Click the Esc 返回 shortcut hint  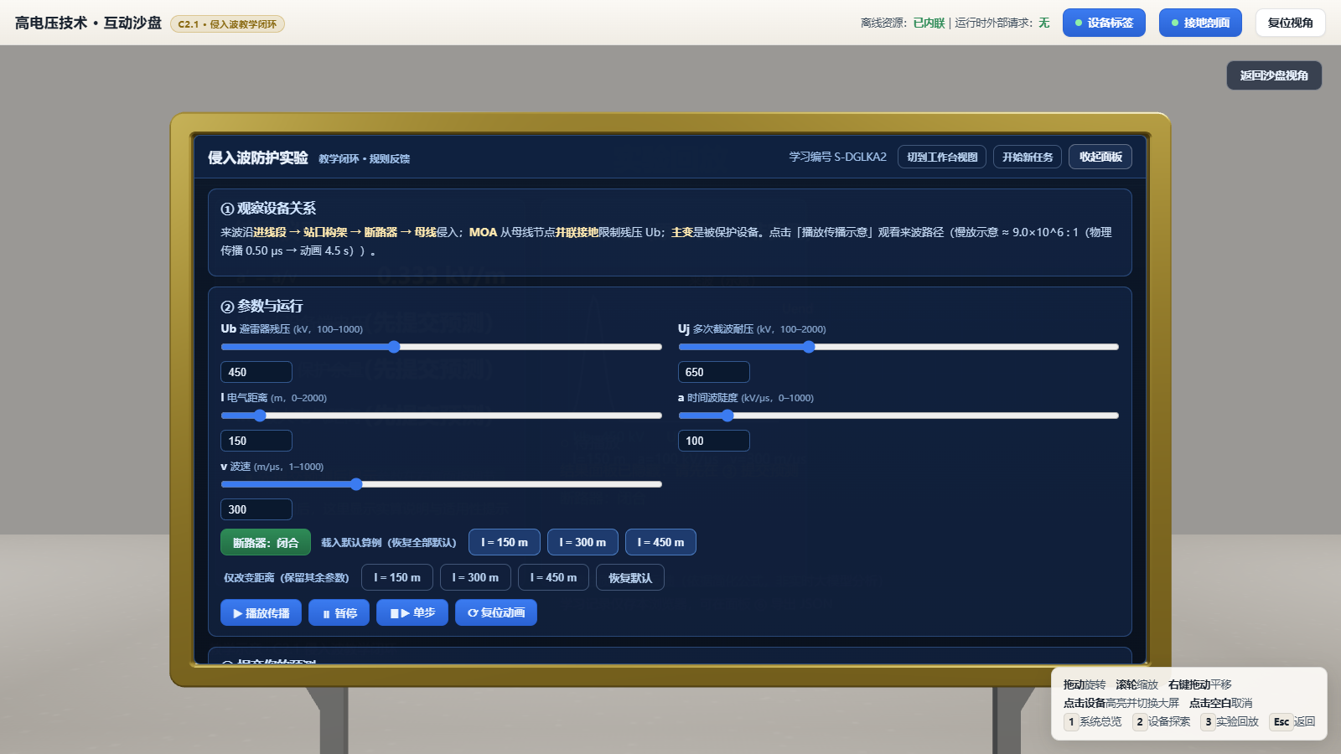(x=1293, y=721)
